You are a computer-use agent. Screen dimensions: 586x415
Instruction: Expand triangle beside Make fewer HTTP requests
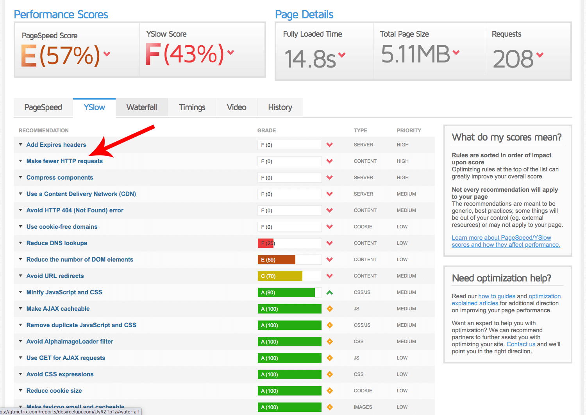click(x=20, y=161)
